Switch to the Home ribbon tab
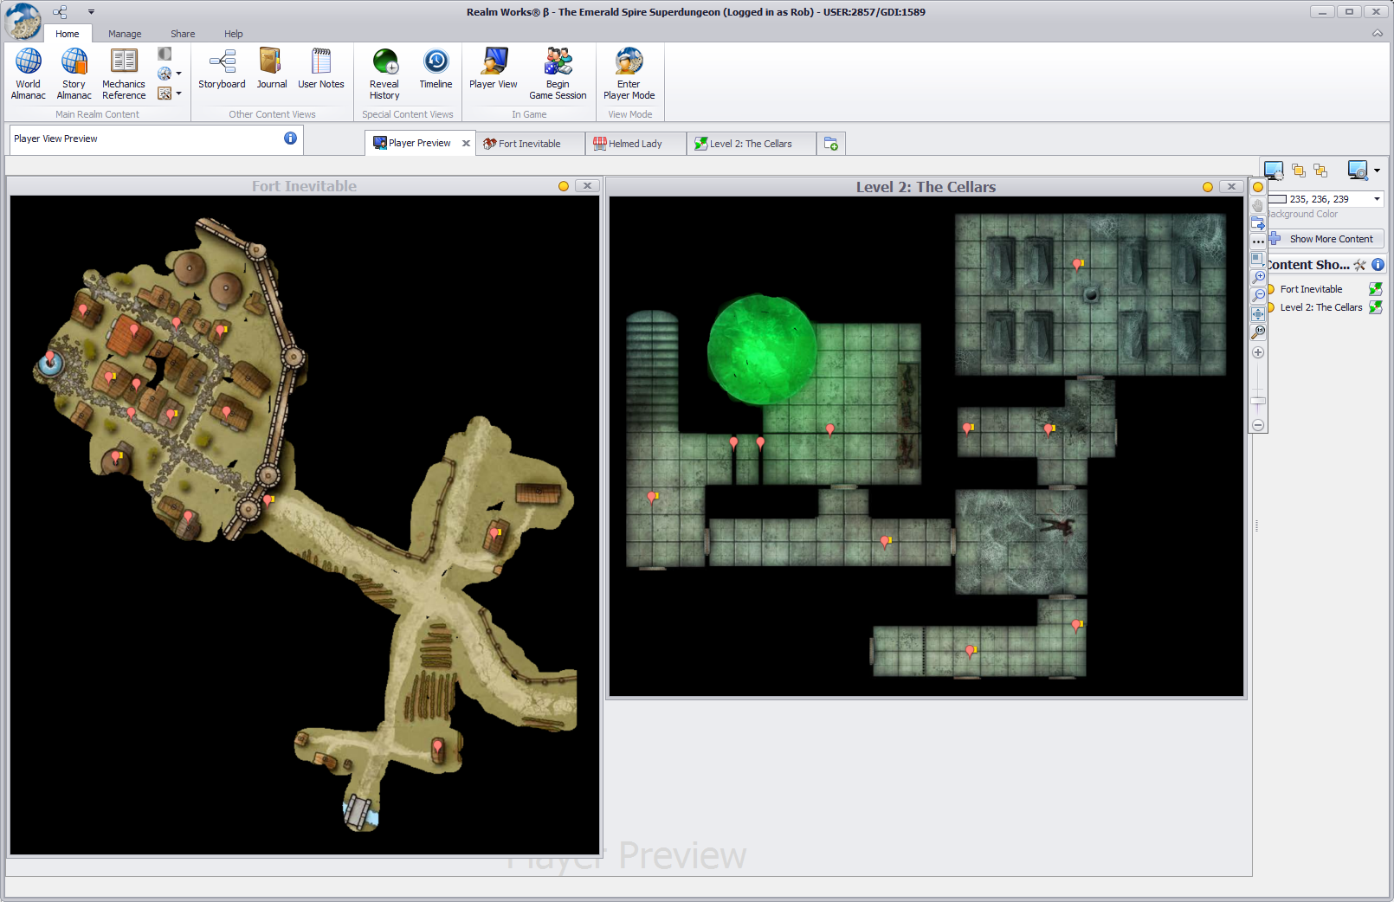This screenshot has width=1394, height=902. pyautogui.click(x=67, y=34)
